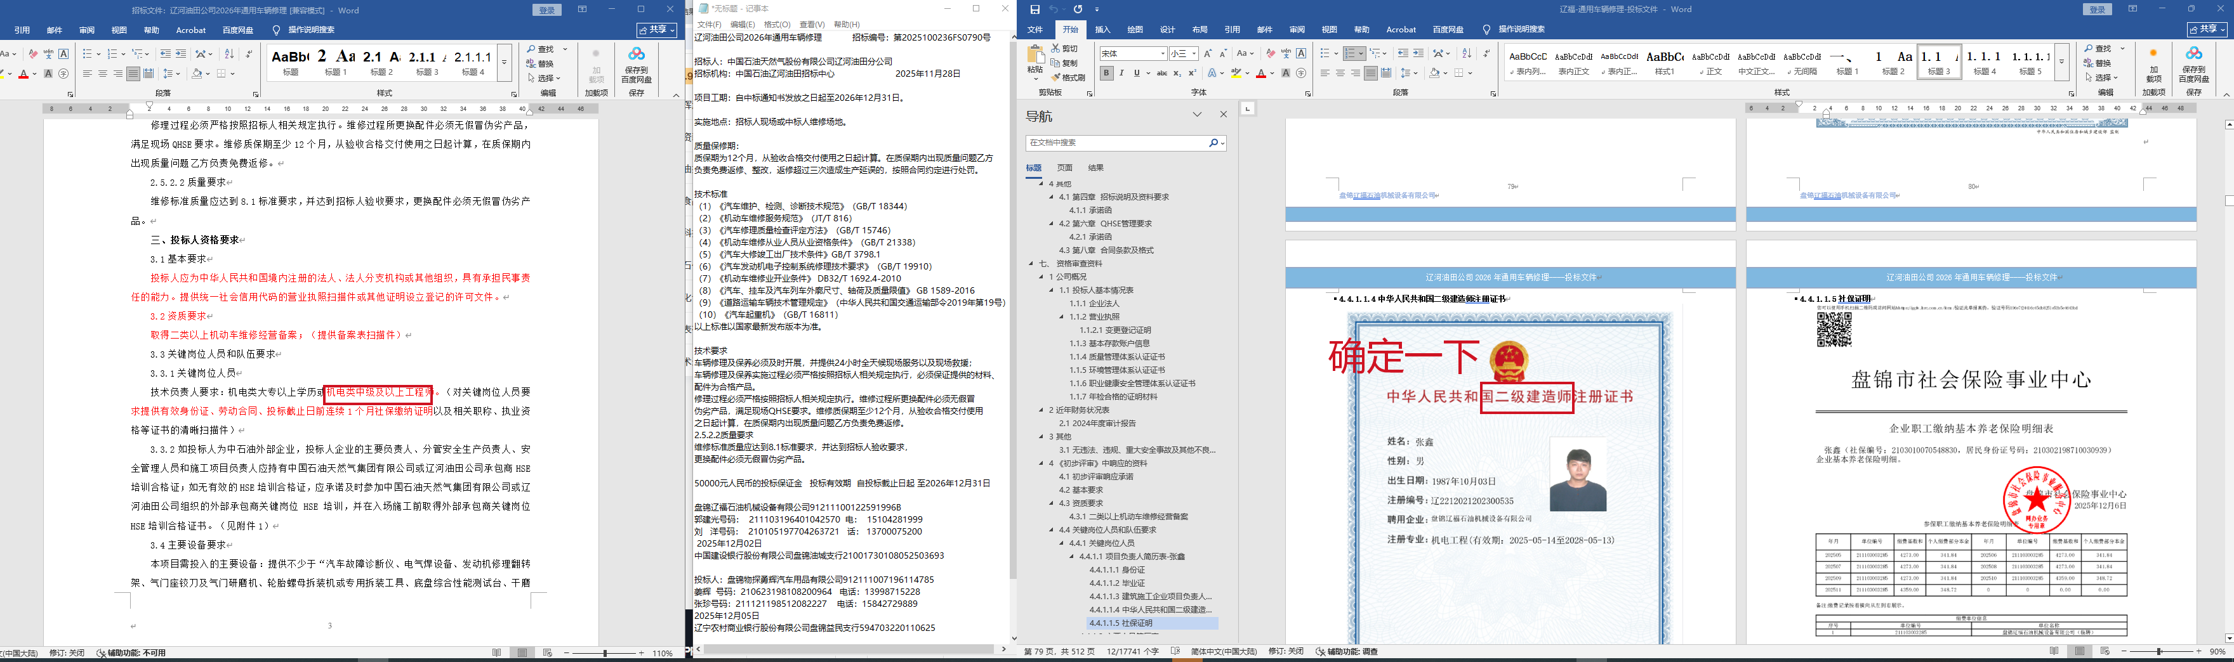The height and width of the screenshot is (662, 2234).
Task: Click the sort A-Z icon in the right Word window
Action: pos(1467,54)
